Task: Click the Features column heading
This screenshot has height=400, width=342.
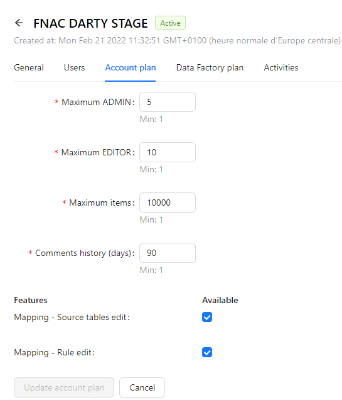Action: [31, 300]
